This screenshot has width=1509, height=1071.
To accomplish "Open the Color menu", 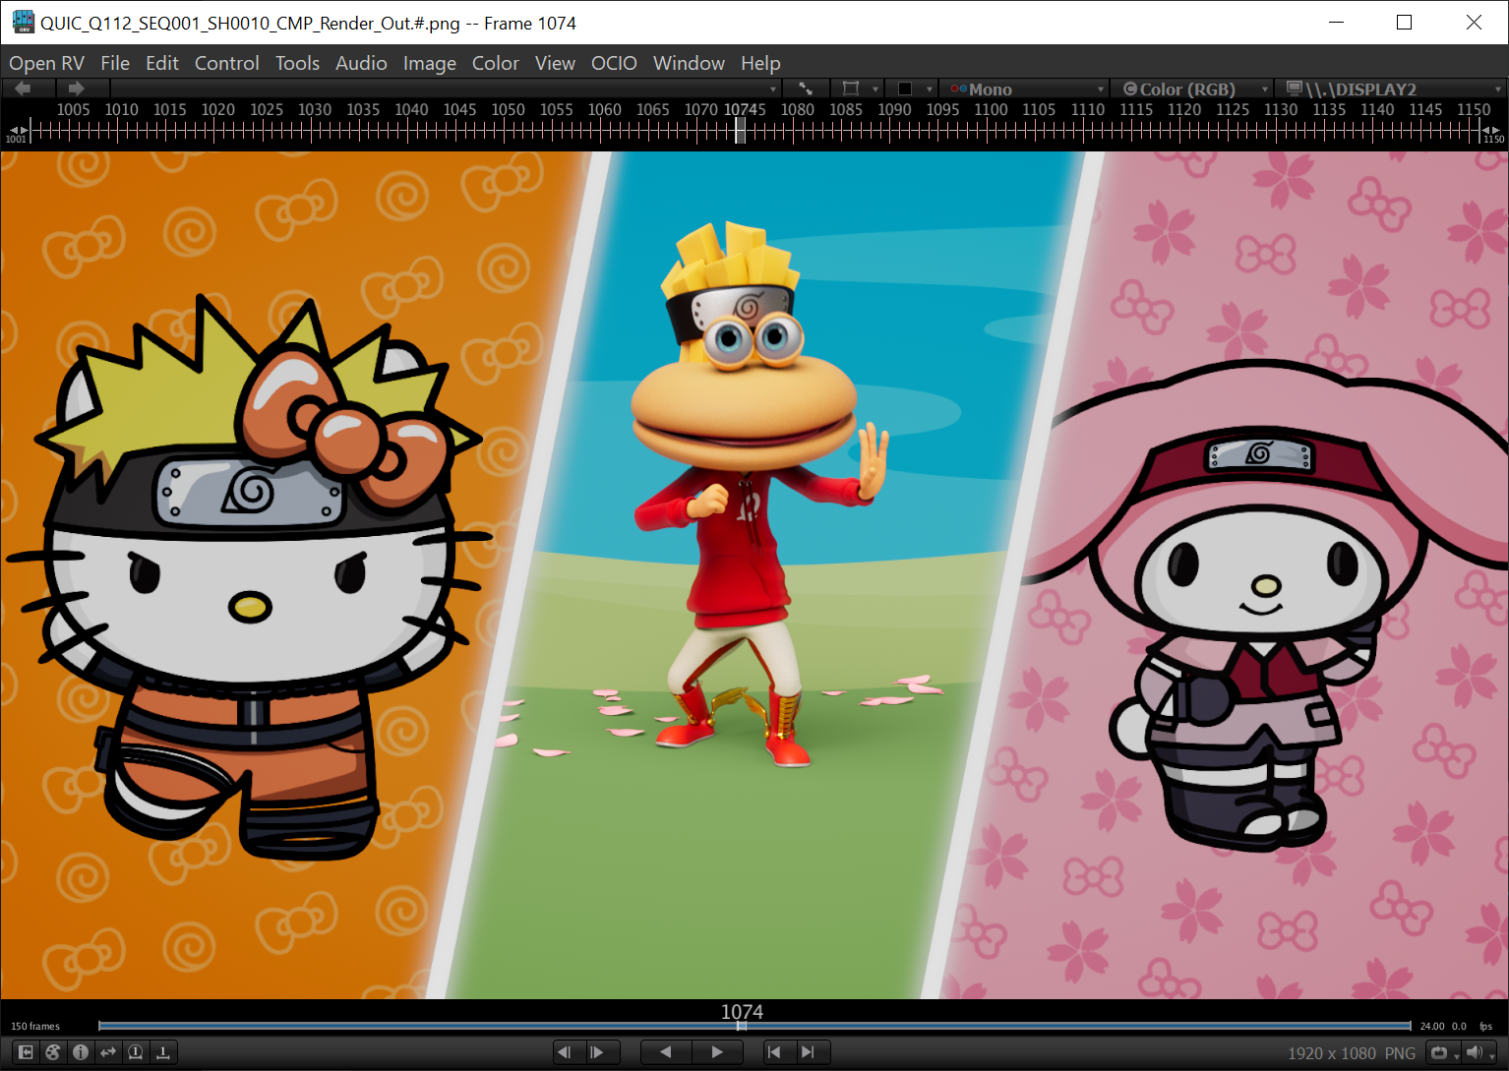I will (495, 63).
